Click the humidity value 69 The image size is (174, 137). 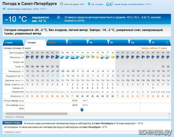point(113,96)
